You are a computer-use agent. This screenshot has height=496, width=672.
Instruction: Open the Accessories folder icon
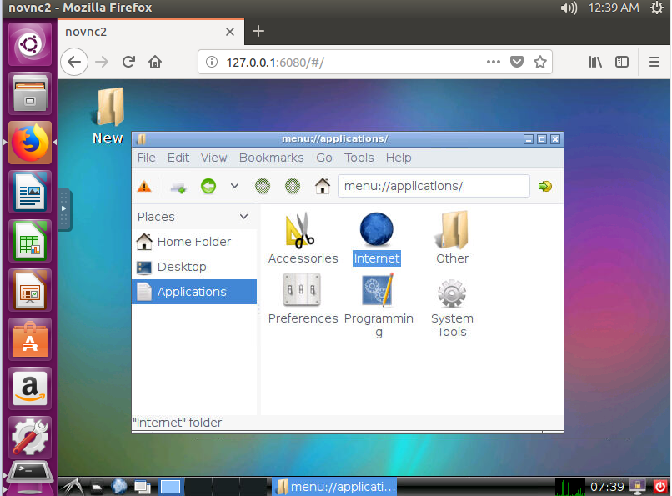pyautogui.click(x=301, y=230)
